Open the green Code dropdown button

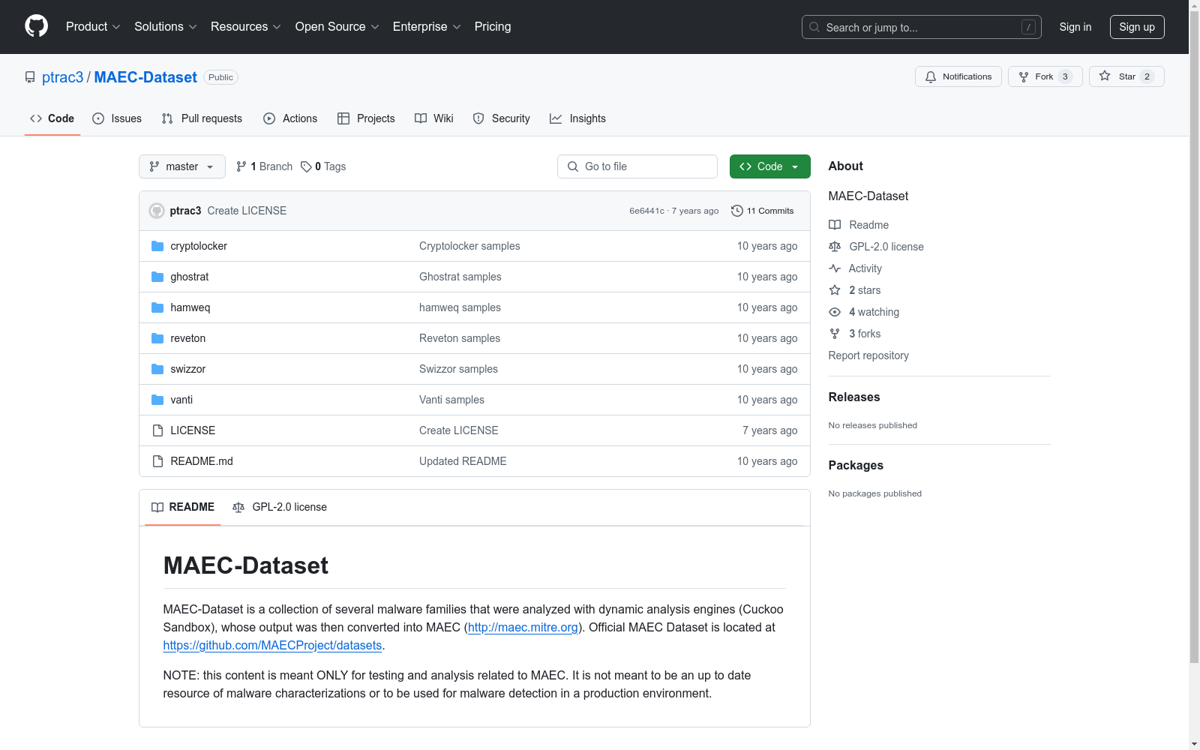tap(769, 166)
